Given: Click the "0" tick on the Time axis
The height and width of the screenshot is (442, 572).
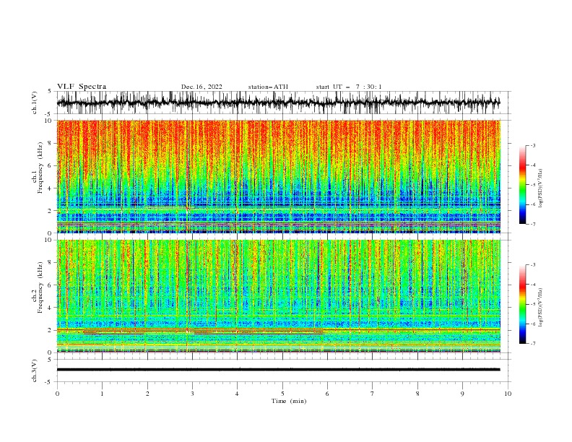Looking at the screenshot, I should coord(57,394).
